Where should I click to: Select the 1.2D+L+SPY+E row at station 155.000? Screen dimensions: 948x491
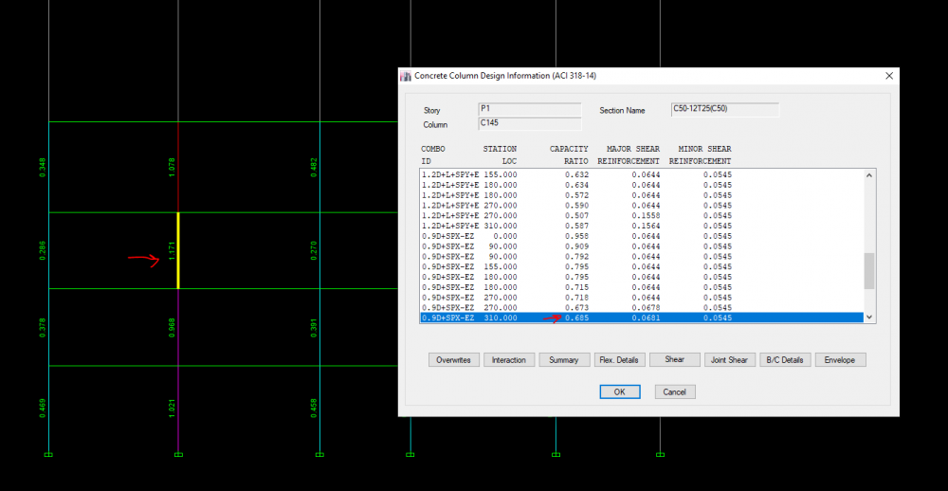coord(642,174)
